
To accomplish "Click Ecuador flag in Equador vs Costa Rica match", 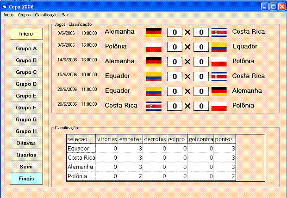I will coord(154,76).
